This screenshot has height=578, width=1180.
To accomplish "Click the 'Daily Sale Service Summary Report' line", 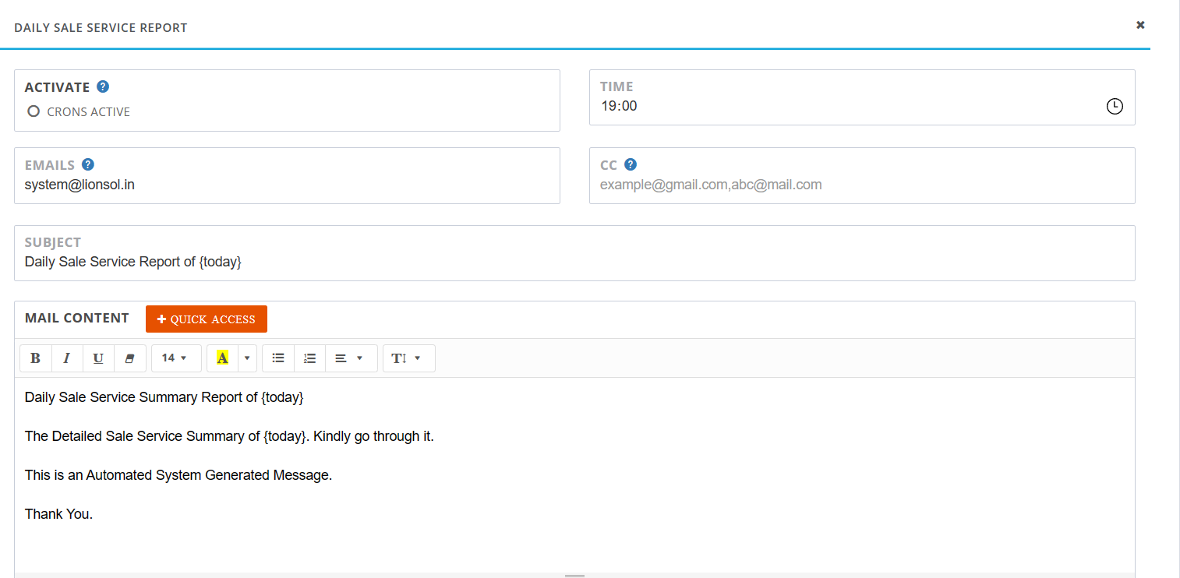I will click(164, 397).
